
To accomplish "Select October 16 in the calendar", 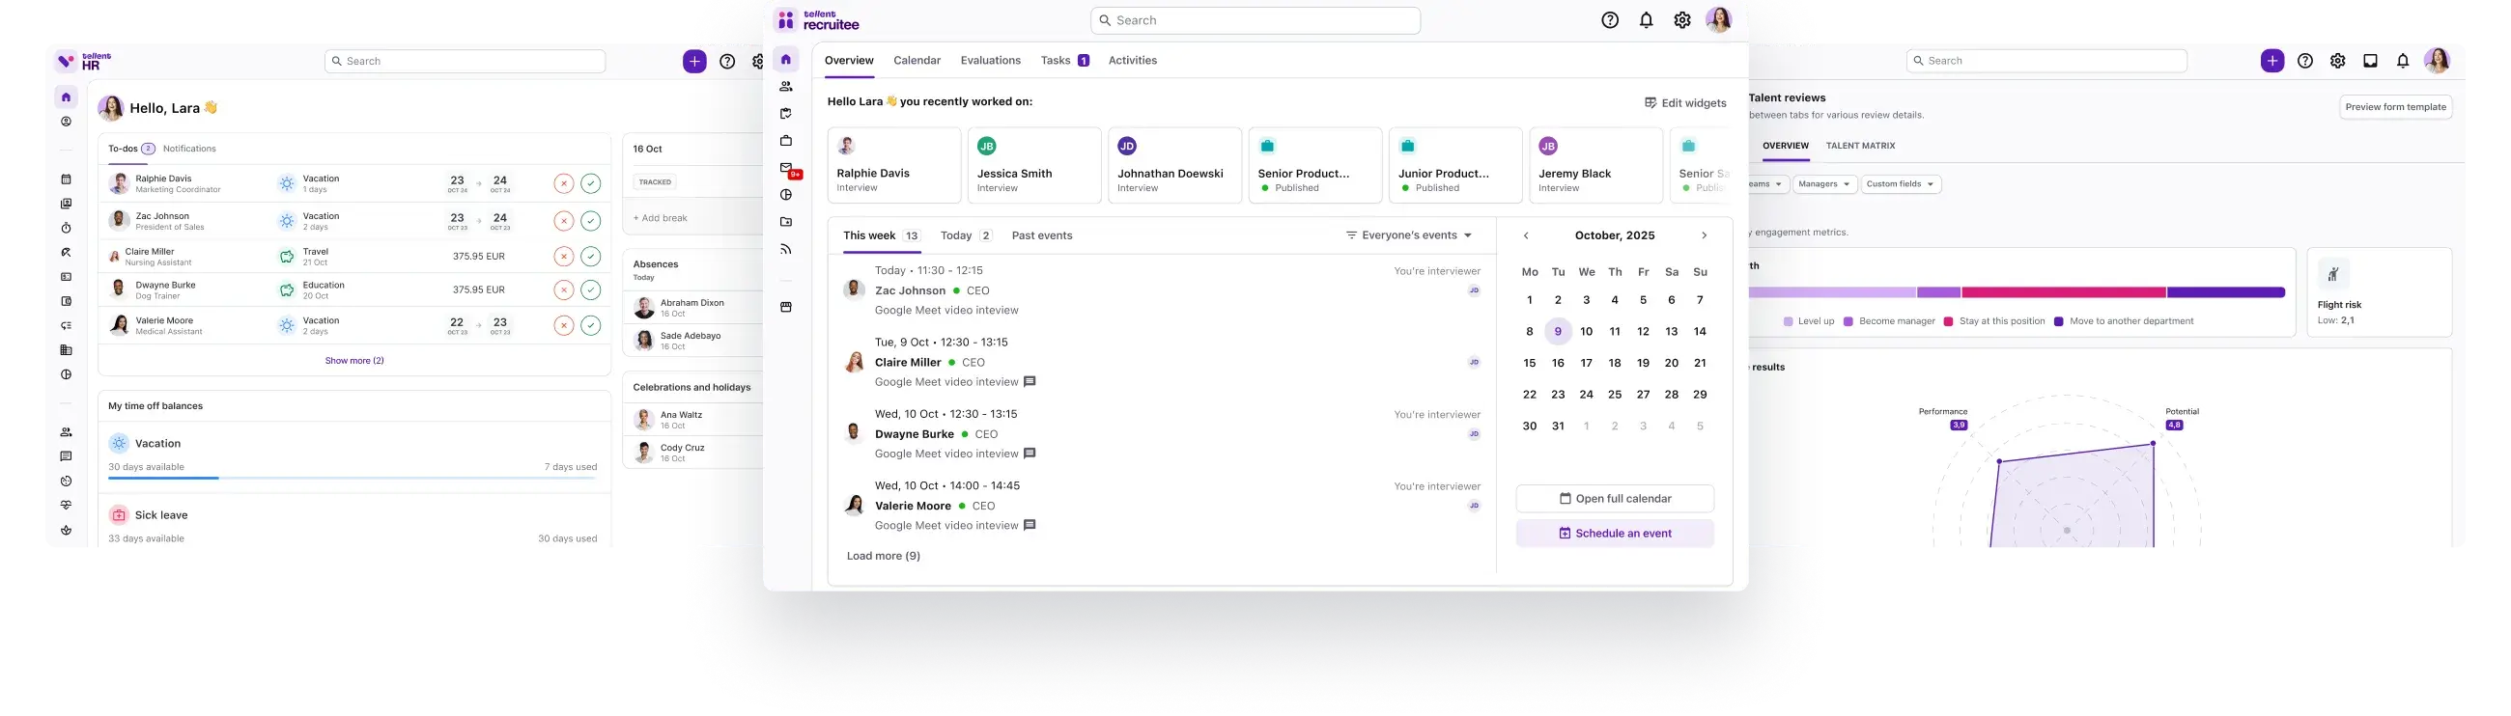I will [x=1558, y=364].
